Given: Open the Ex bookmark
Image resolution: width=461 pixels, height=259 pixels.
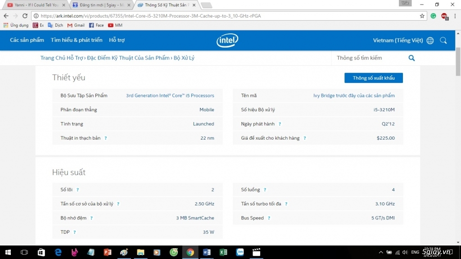Looking at the screenshot, I should [x=38, y=25].
